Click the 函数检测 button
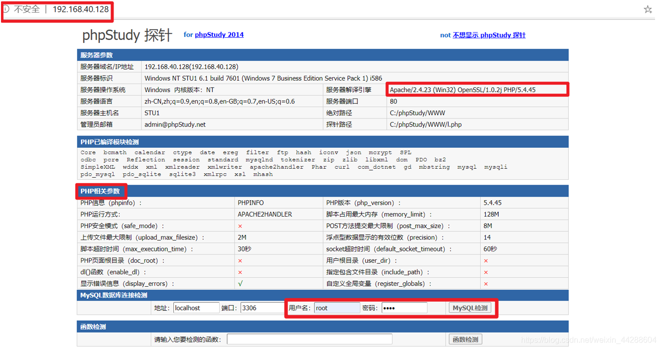 466,339
